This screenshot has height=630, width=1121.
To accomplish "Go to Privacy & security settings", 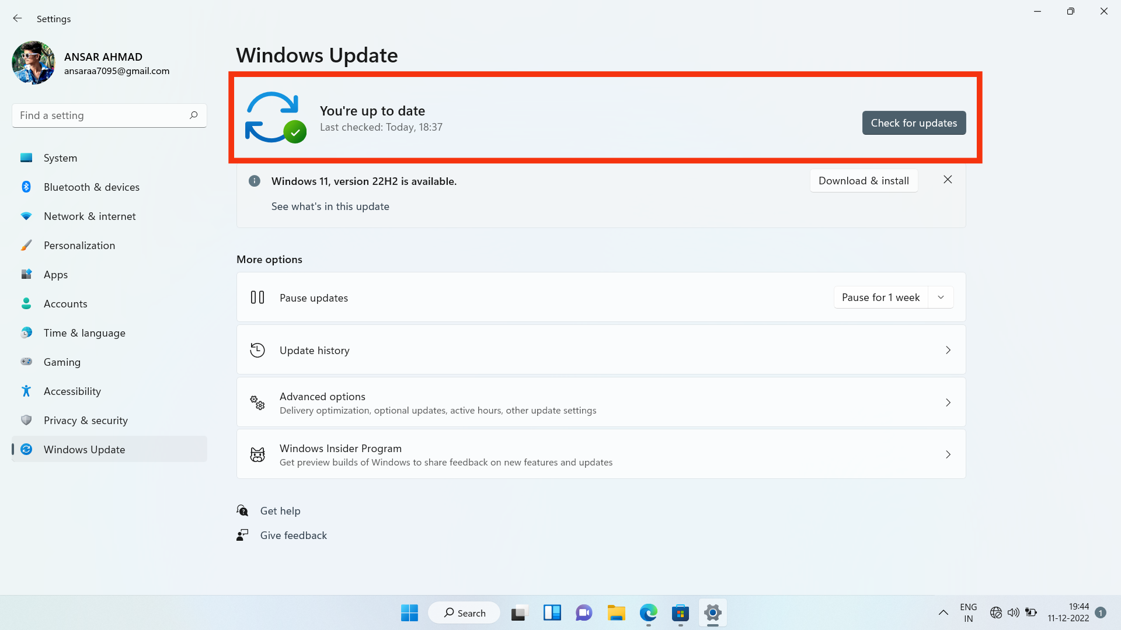I will pyautogui.click(x=86, y=421).
